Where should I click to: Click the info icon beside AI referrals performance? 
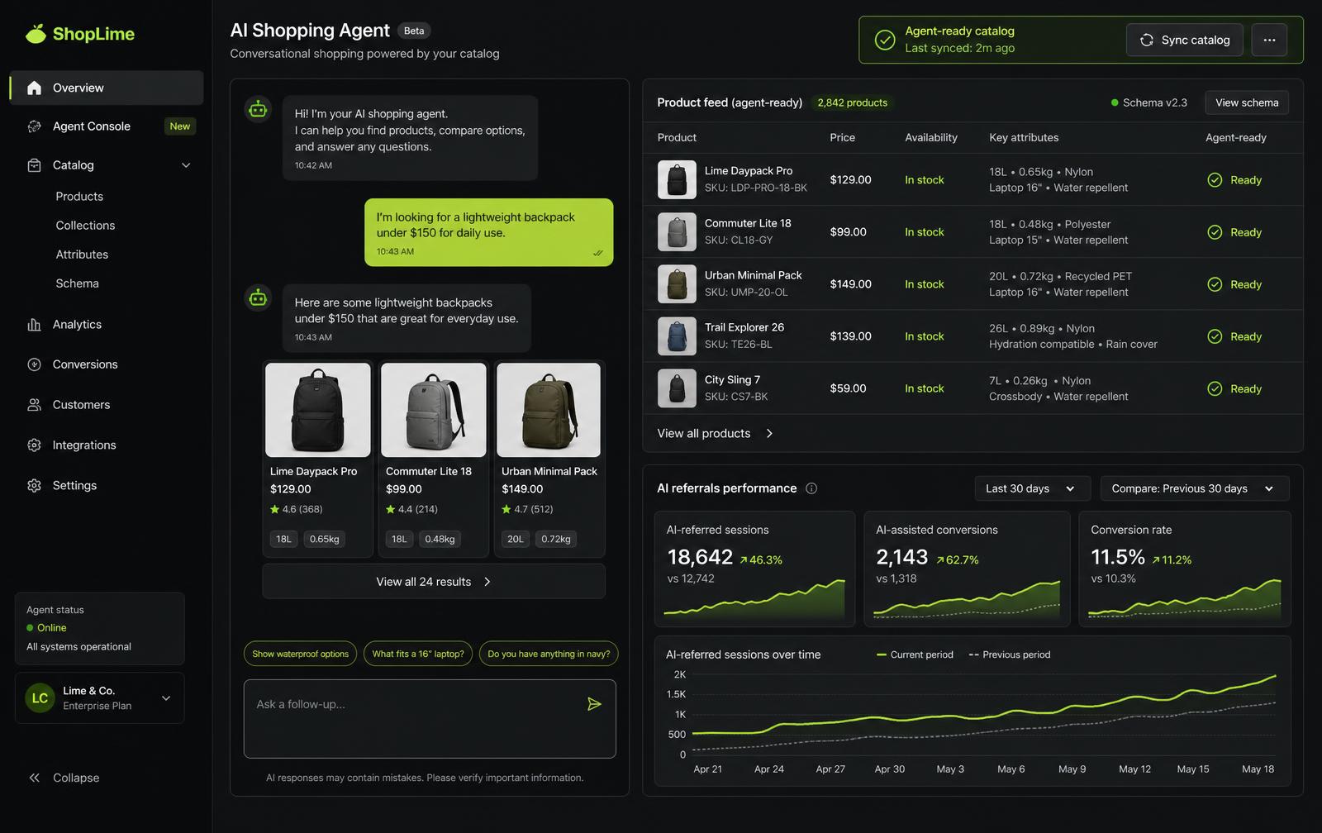pyautogui.click(x=811, y=488)
